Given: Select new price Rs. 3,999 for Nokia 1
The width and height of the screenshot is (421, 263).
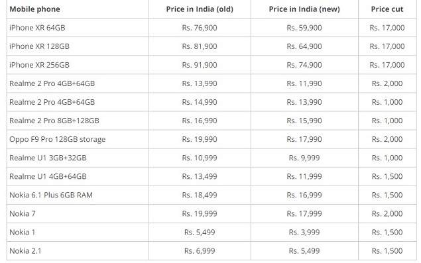Looking at the screenshot, I should pos(304,232).
